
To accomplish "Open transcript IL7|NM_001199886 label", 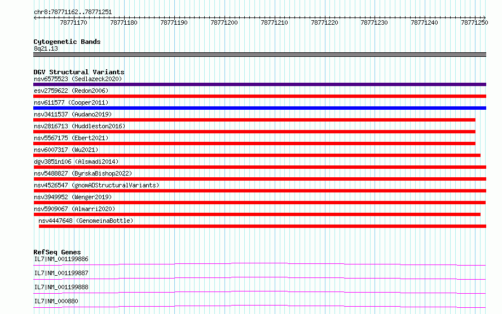I will tap(61, 259).
